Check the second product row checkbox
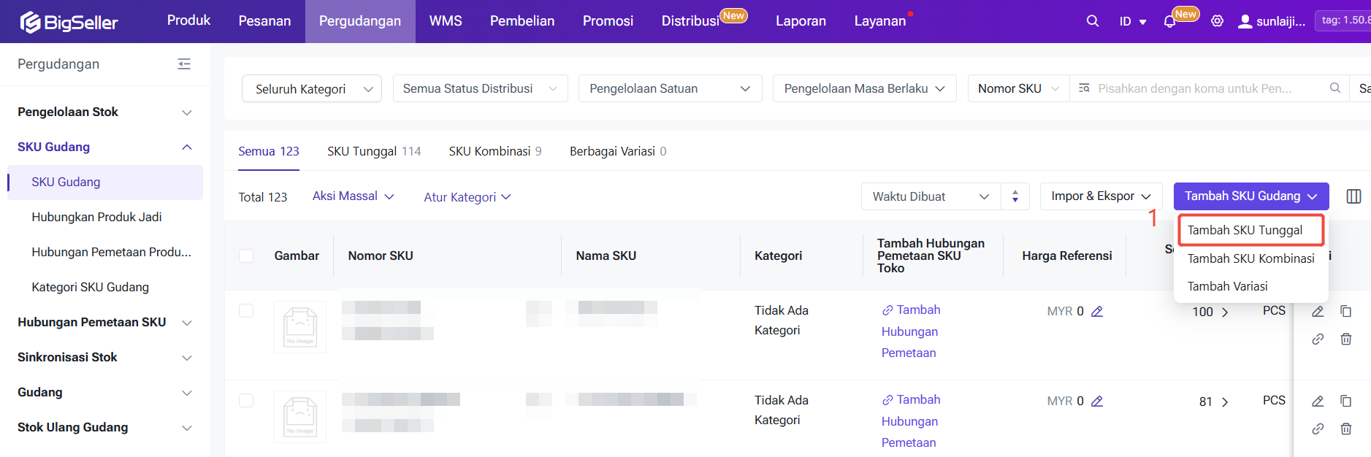This screenshot has width=1371, height=457. 246,401
